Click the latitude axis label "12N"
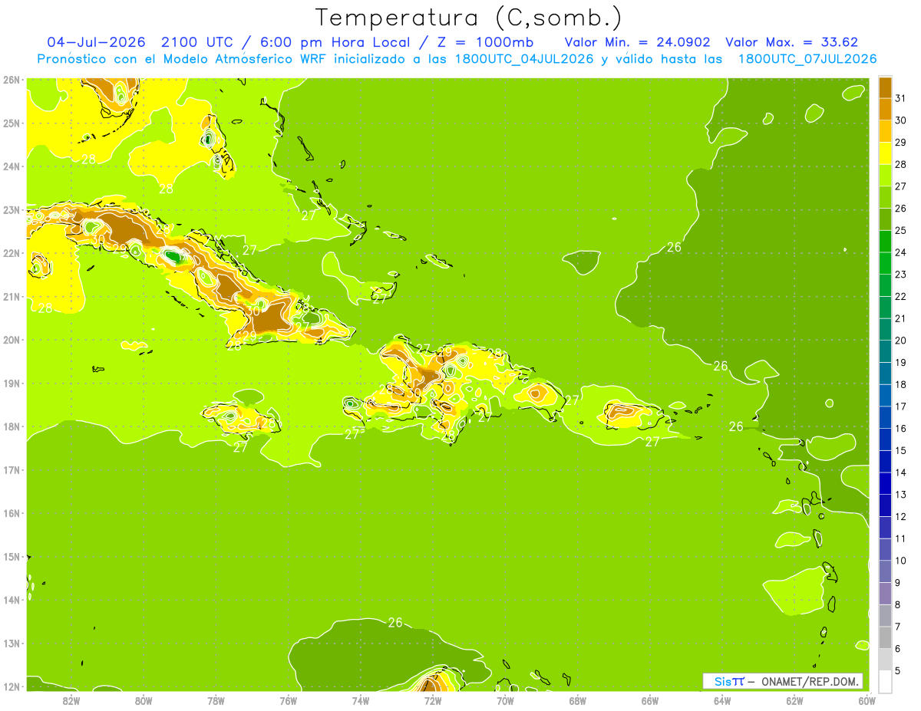This screenshot has width=921, height=711. [x=12, y=686]
